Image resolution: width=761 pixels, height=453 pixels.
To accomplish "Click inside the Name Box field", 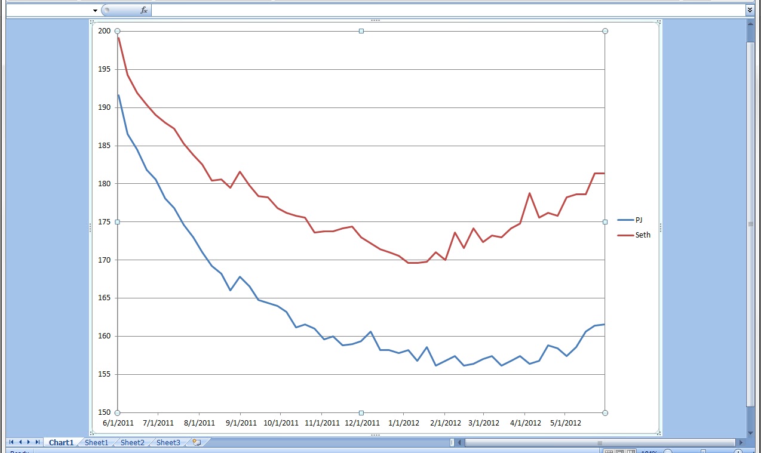I will pyautogui.click(x=48, y=10).
